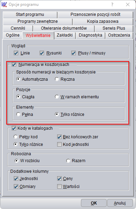Disable the Obmiary column checkbox

(x=16, y=186)
